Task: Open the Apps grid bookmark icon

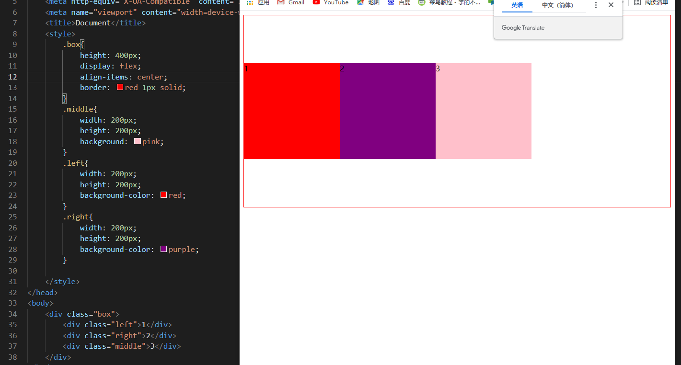Action: [x=250, y=2]
